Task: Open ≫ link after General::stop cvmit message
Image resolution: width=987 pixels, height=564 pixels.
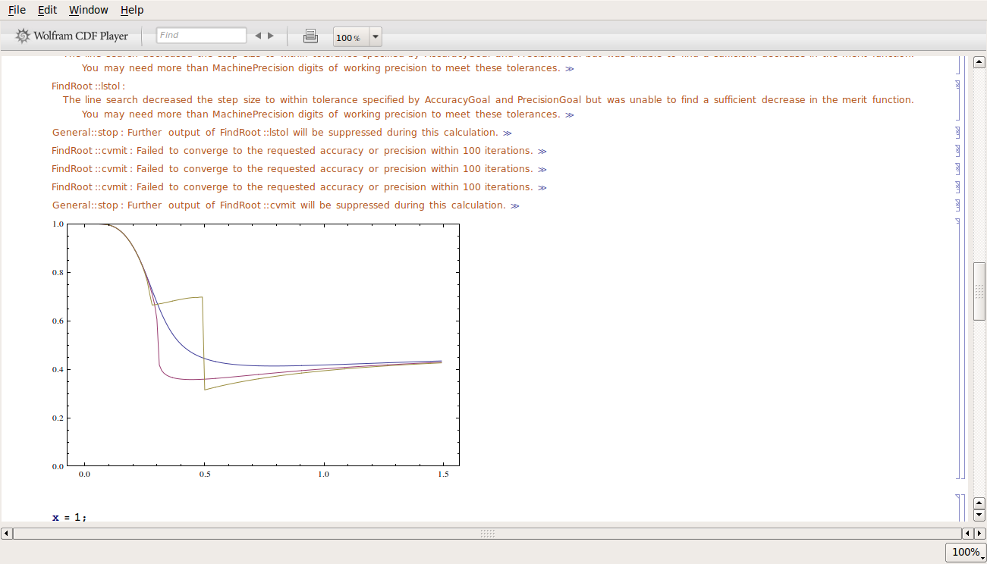Action: pos(515,205)
